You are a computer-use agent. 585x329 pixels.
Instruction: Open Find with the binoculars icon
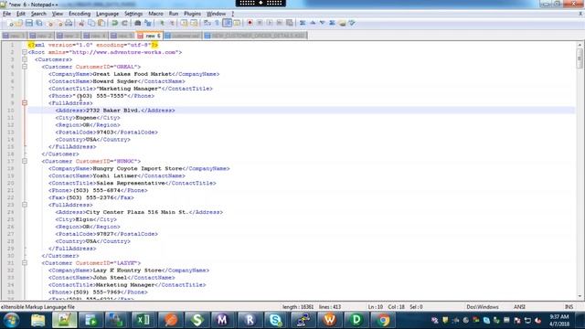click(138, 23)
